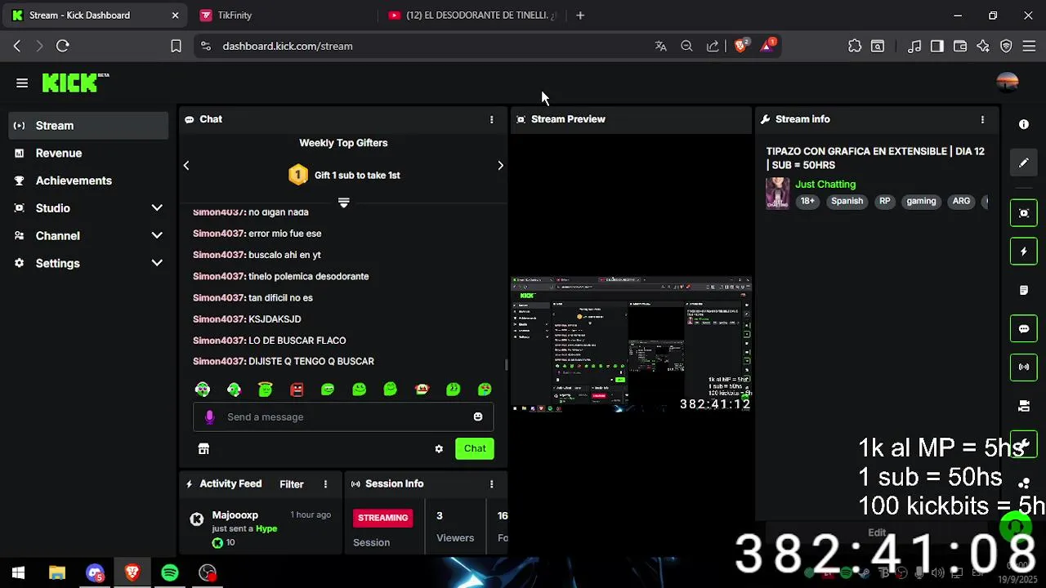Click the 18+ tag

tap(807, 201)
